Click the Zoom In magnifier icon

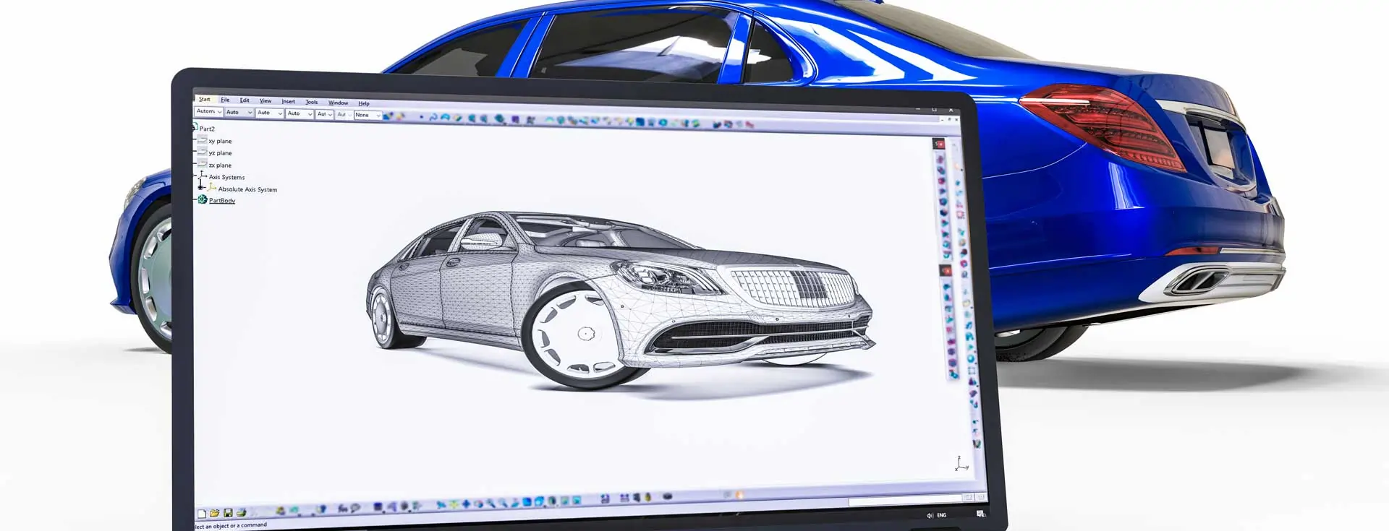490,503
